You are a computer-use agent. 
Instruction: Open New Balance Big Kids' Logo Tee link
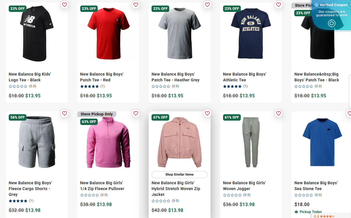(30, 77)
